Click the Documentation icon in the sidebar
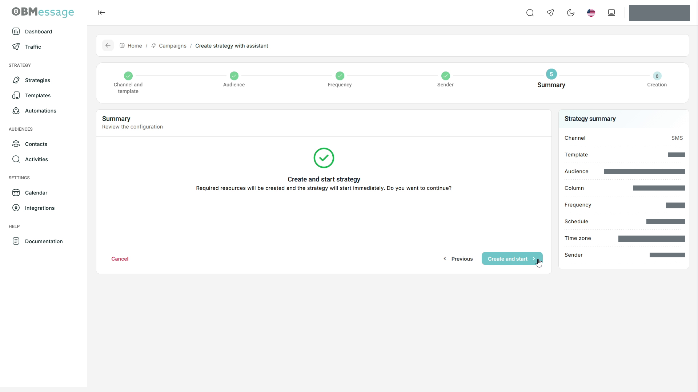 [x=16, y=241]
